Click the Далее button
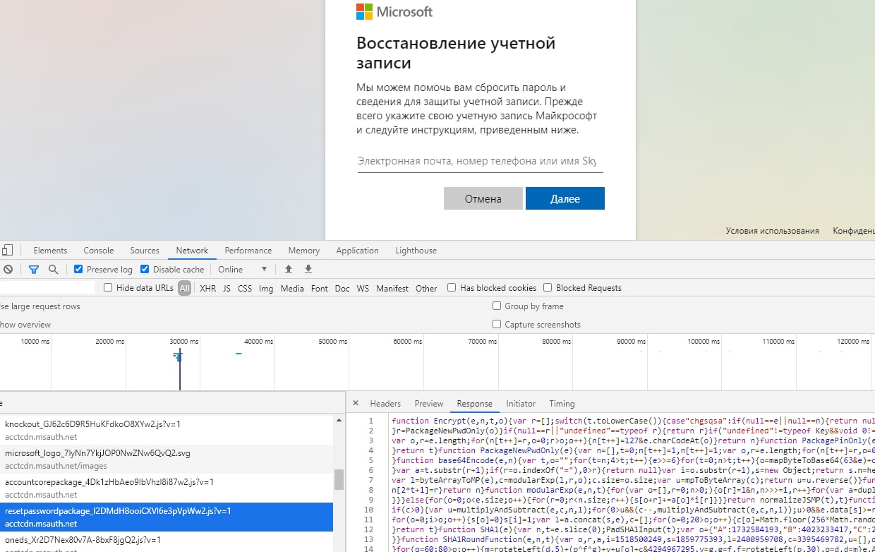The height and width of the screenshot is (552, 875). (x=565, y=198)
